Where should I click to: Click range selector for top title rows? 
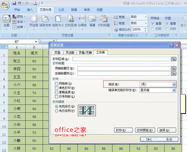tap(174, 68)
